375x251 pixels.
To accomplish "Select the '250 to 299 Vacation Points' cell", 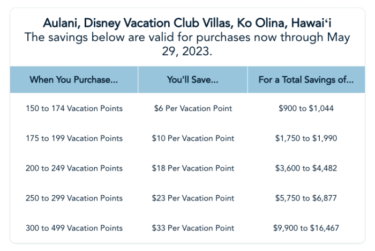I will click(74, 198).
